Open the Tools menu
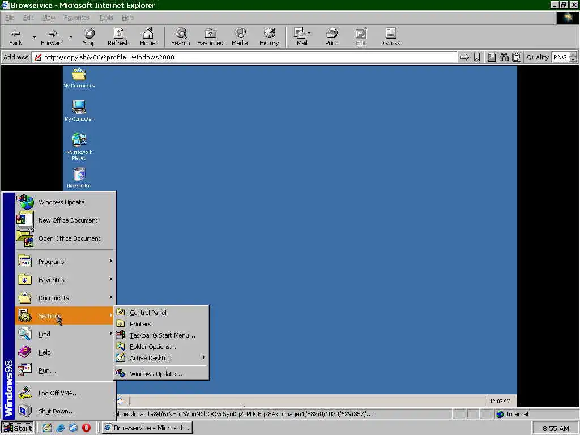Screen dimensions: 580x435 pyautogui.click(x=106, y=18)
